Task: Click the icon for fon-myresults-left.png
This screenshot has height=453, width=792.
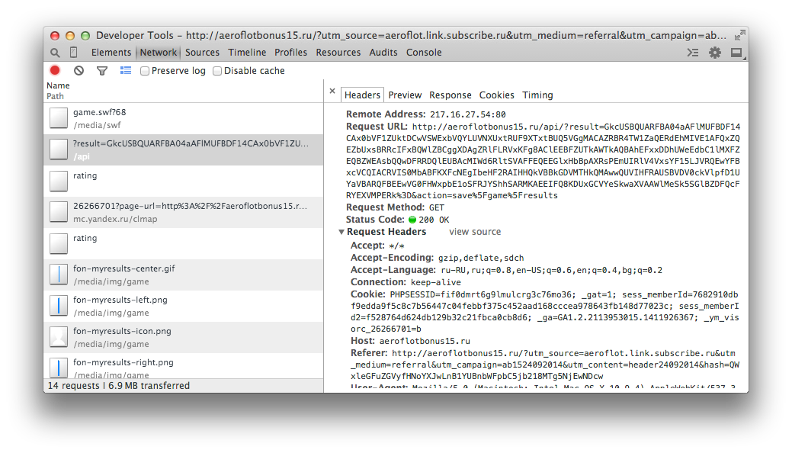Action: coord(59,307)
